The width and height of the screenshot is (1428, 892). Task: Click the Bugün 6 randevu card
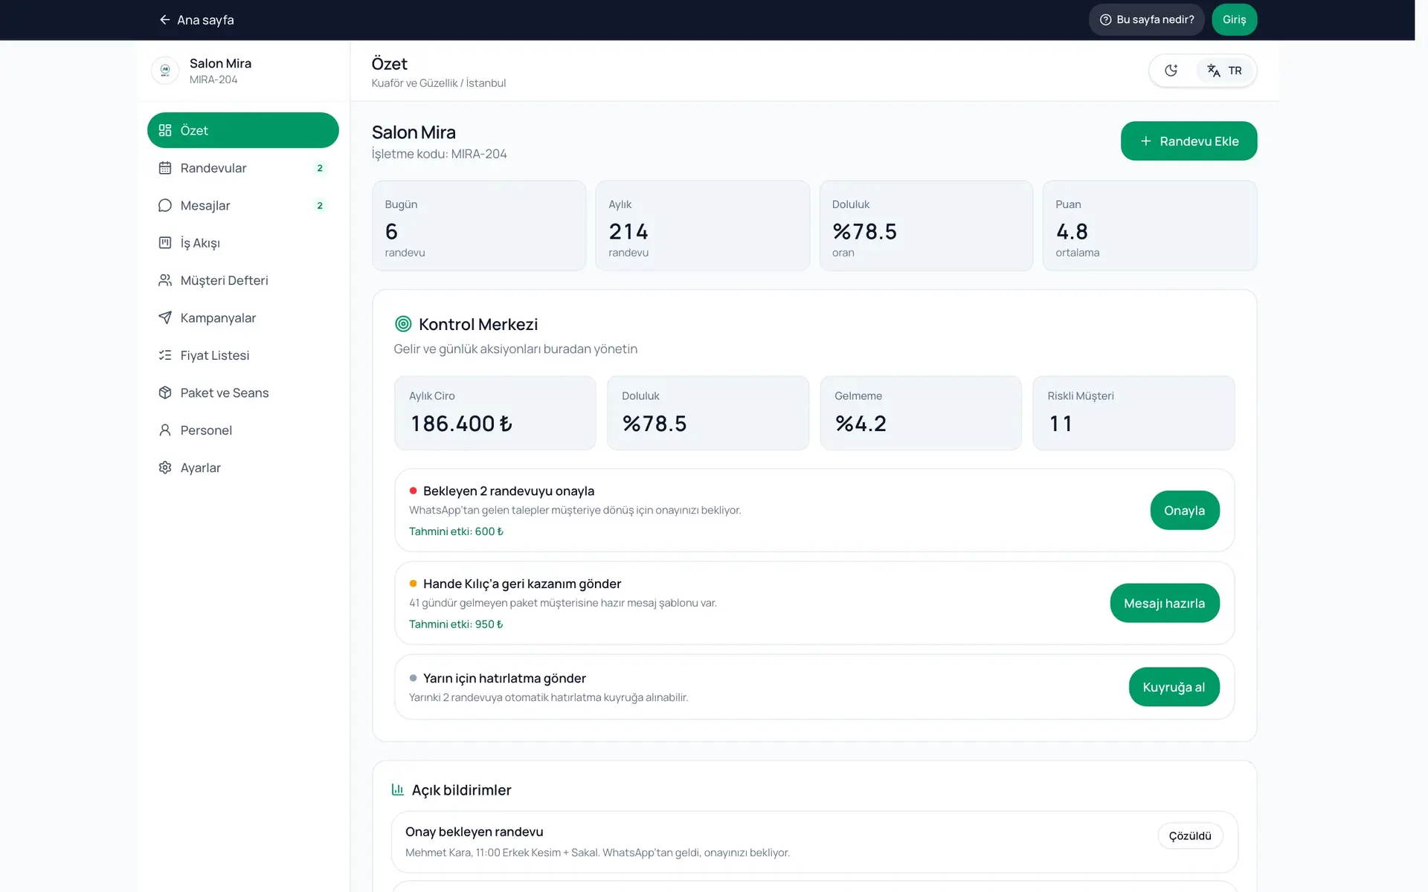click(x=479, y=225)
